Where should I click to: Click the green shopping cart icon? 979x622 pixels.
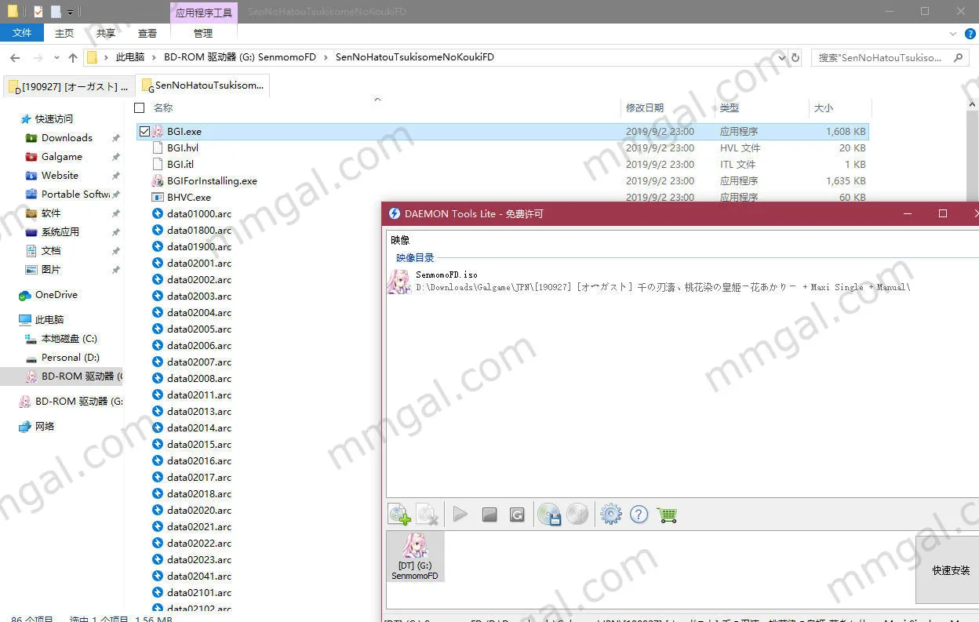pos(668,515)
